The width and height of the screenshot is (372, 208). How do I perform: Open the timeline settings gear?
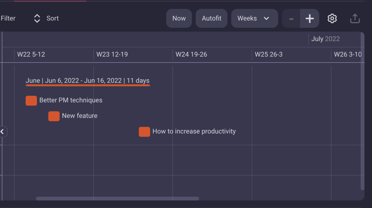coord(332,18)
